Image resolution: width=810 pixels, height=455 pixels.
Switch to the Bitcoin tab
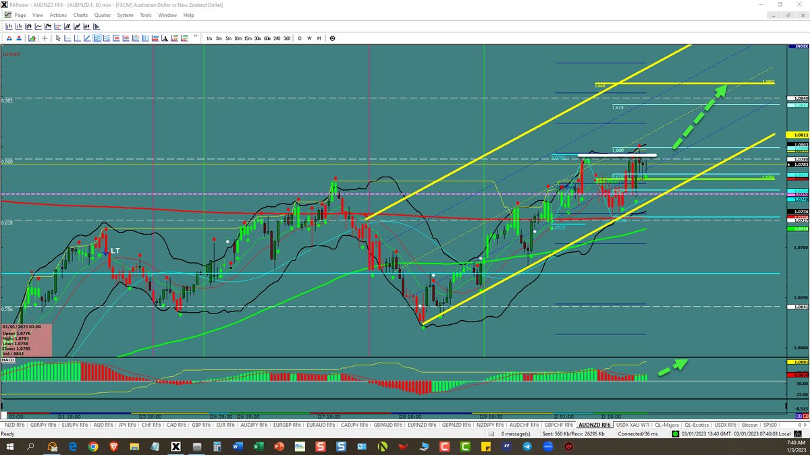pyautogui.click(x=749, y=425)
